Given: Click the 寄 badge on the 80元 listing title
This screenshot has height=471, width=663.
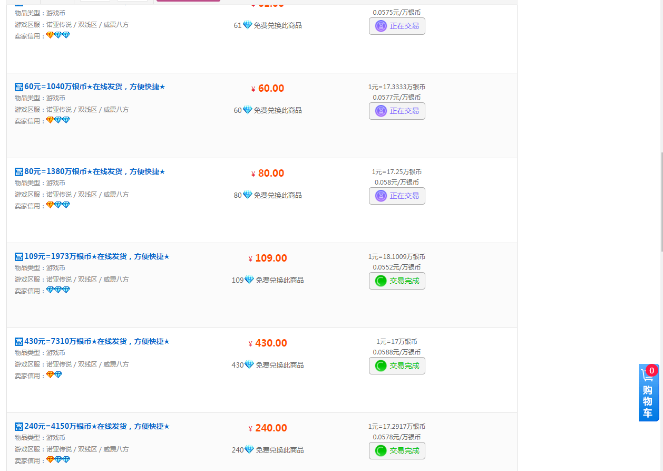Looking at the screenshot, I should point(19,171).
